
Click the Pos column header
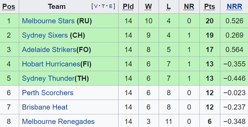point(9,7)
